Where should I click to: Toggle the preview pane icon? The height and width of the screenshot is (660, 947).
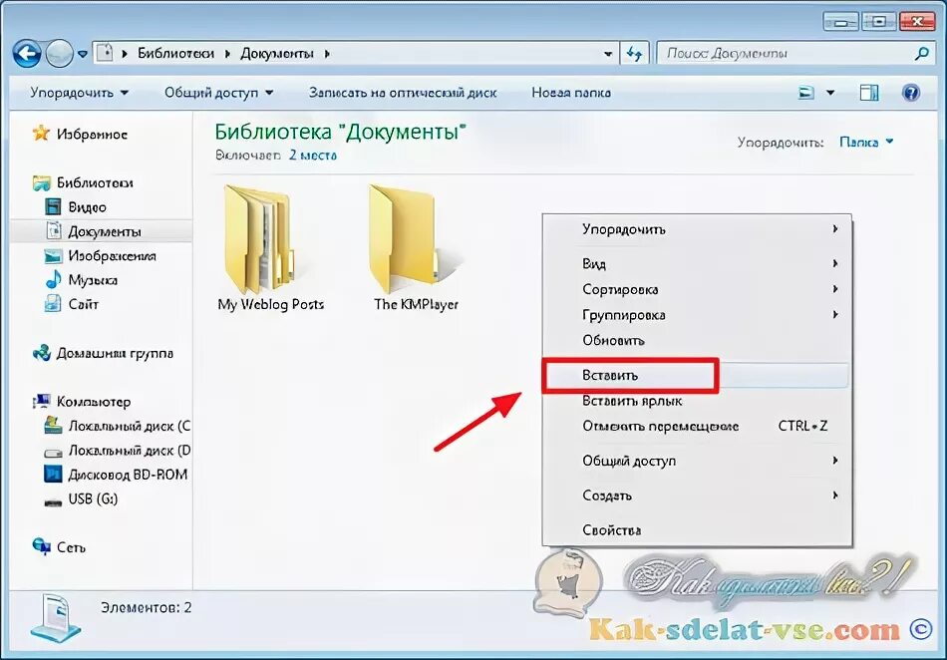pyautogui.click(x=868, y=93)
